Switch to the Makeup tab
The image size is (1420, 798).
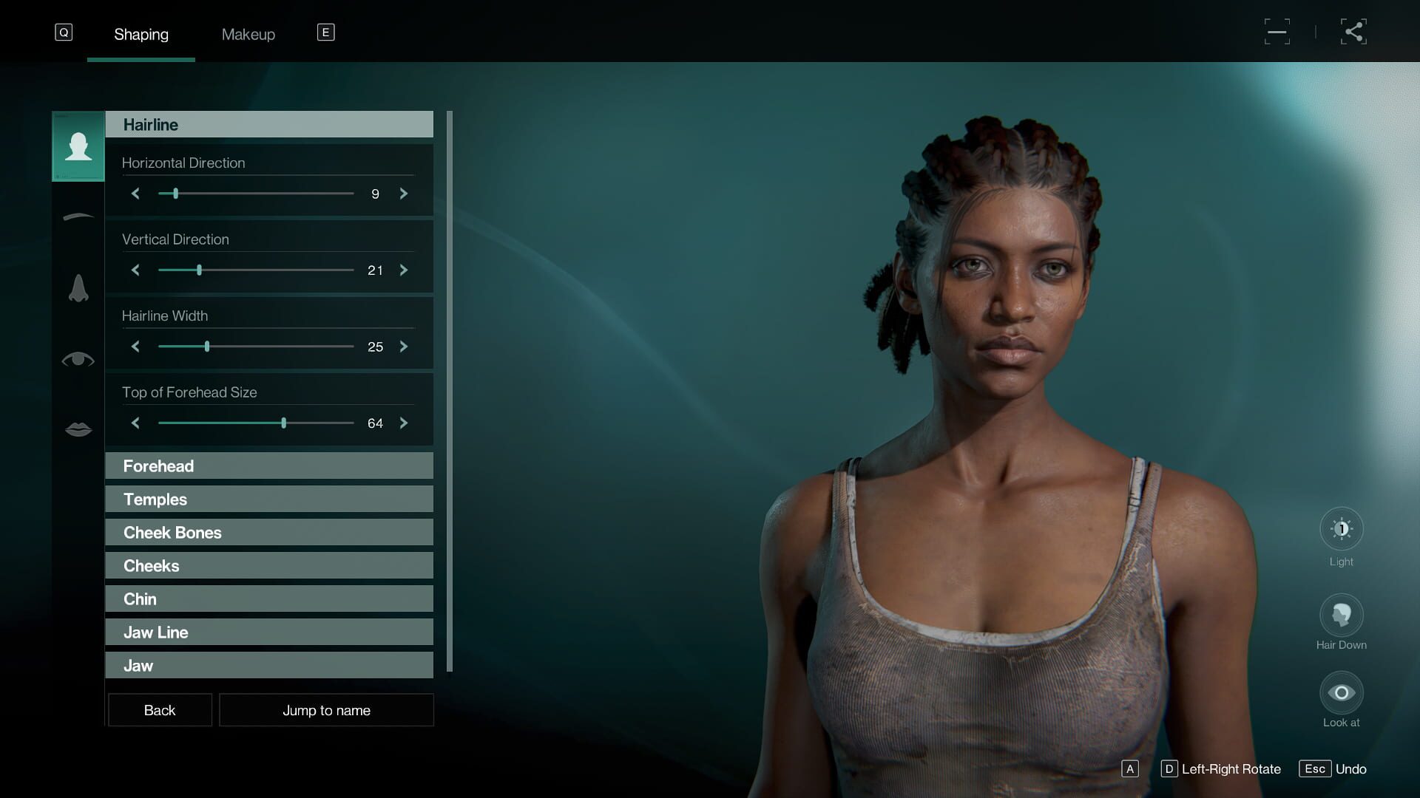click(x=248, y=34)
